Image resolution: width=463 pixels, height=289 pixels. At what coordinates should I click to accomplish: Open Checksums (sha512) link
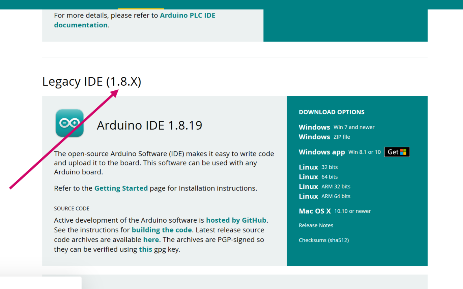(x=324, y=240)
